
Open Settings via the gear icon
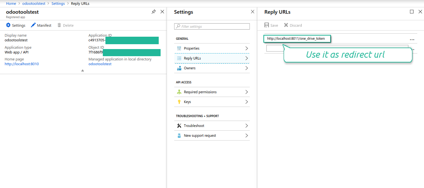[x=8, y=25]
